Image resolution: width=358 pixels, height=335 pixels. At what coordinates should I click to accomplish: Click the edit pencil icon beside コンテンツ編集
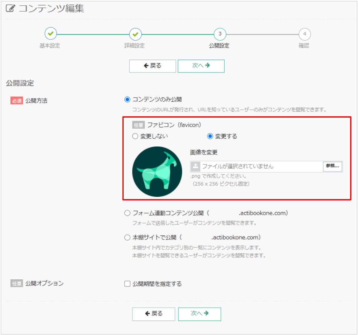pyautogui.click(x=11, y=8)
